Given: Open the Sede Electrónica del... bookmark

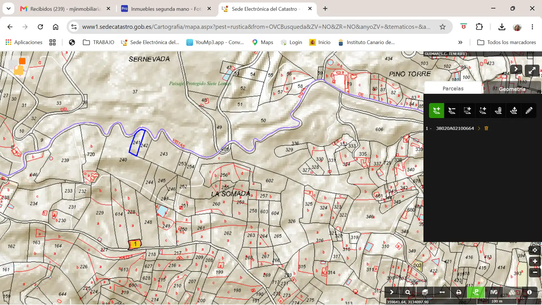Looking at the screenshot, I should click(150, 42).
